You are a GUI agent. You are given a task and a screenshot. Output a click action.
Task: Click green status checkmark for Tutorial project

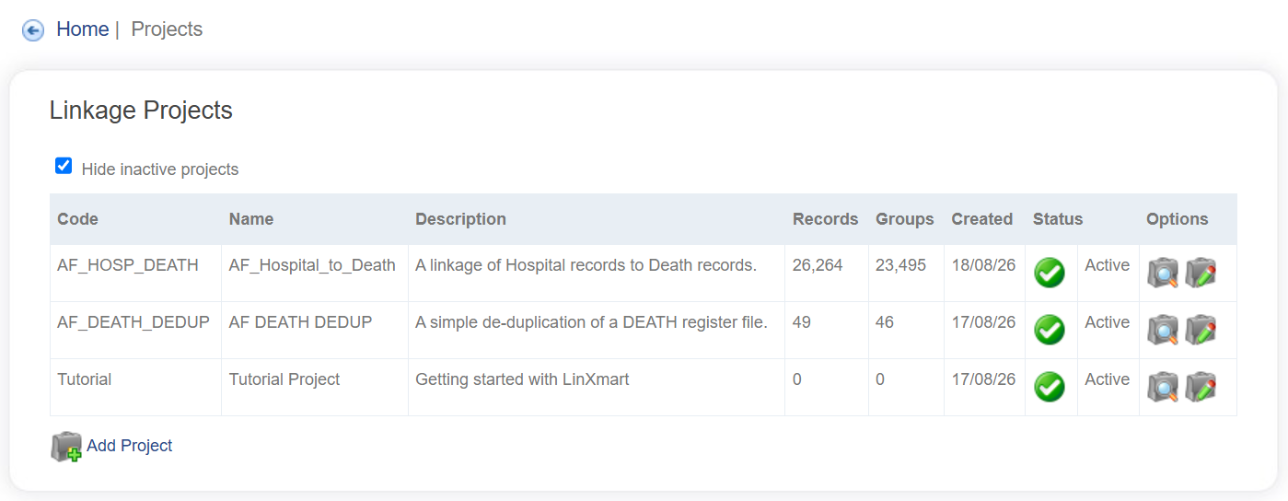coord(1050,387)
